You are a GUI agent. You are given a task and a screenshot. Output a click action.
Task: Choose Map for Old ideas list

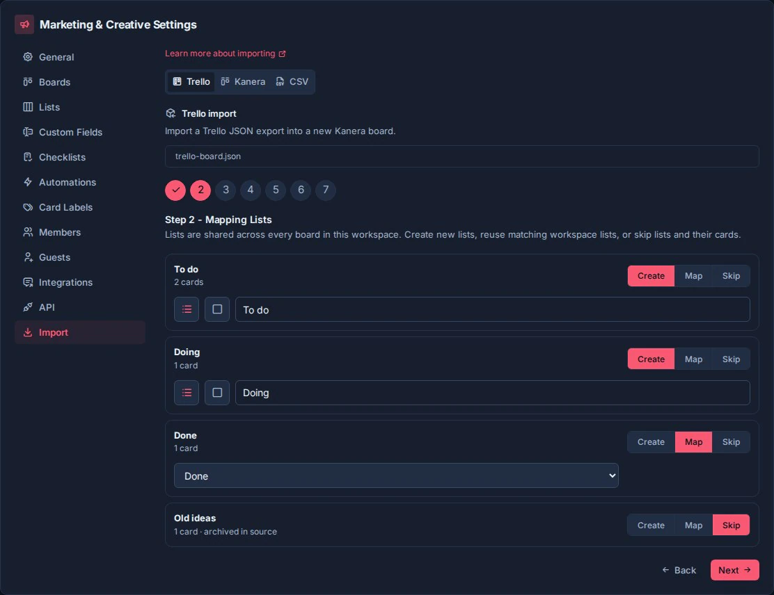[693, 525]
